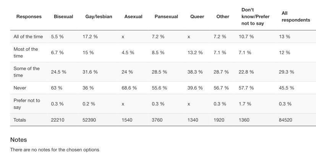This screenshot has height=157, width=316.
Task: Click the Totals row label
Action: pos(20,120)
